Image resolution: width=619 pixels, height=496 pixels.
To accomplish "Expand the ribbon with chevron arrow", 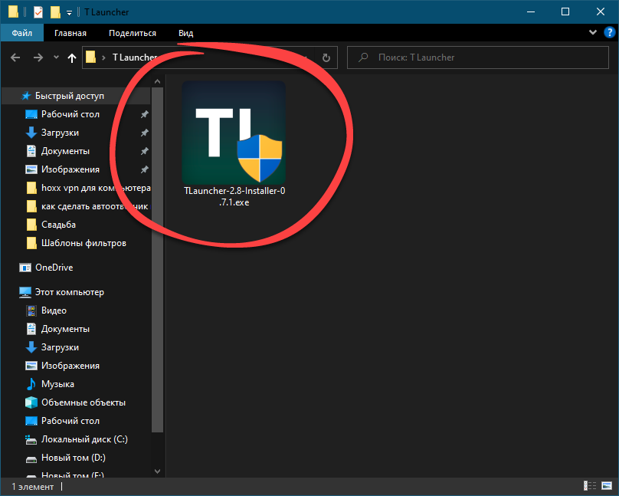I will pos(592,33).
